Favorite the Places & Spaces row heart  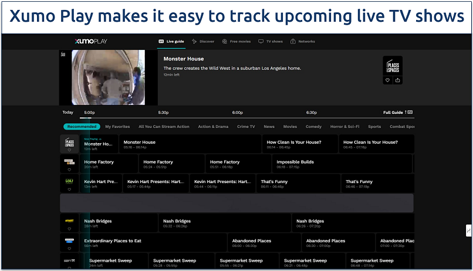click(x=69, y=150)
